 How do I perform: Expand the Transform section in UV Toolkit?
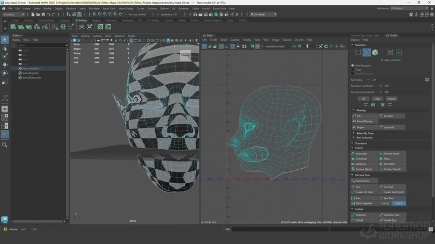[x=361, y=143]
